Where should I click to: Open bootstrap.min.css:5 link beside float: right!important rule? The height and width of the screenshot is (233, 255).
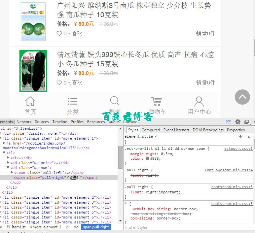click(x=232, y=187)
